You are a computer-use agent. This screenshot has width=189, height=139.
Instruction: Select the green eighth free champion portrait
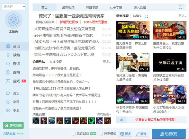tap(92, 121)
